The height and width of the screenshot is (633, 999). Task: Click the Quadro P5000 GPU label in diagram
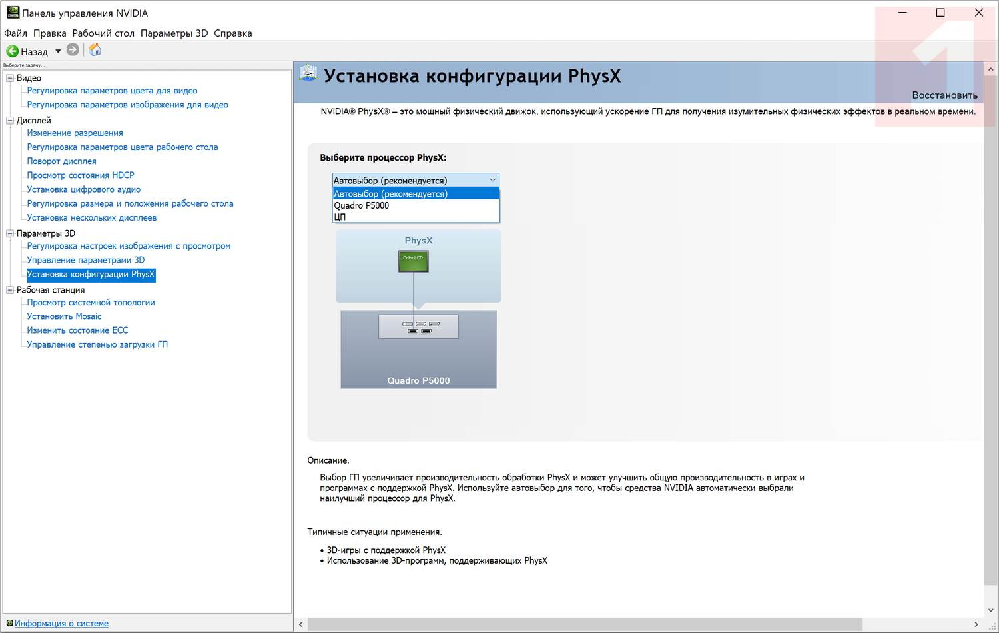418,381
